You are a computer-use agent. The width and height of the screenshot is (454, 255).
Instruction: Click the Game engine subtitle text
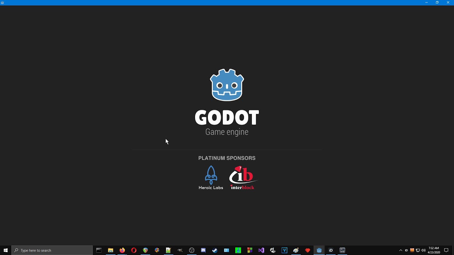[227, 132]
